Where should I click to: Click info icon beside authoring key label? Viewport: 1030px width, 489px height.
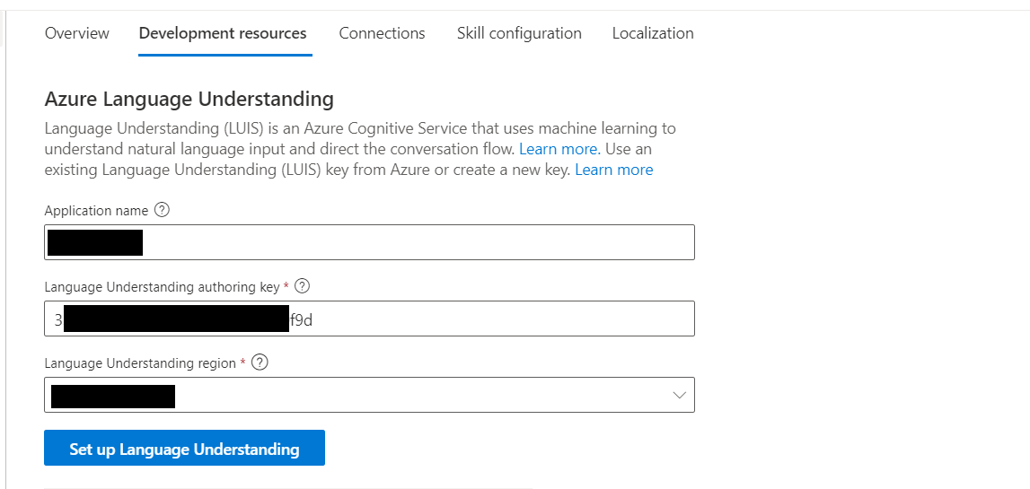pyautogui.click(x=303, y=287)
